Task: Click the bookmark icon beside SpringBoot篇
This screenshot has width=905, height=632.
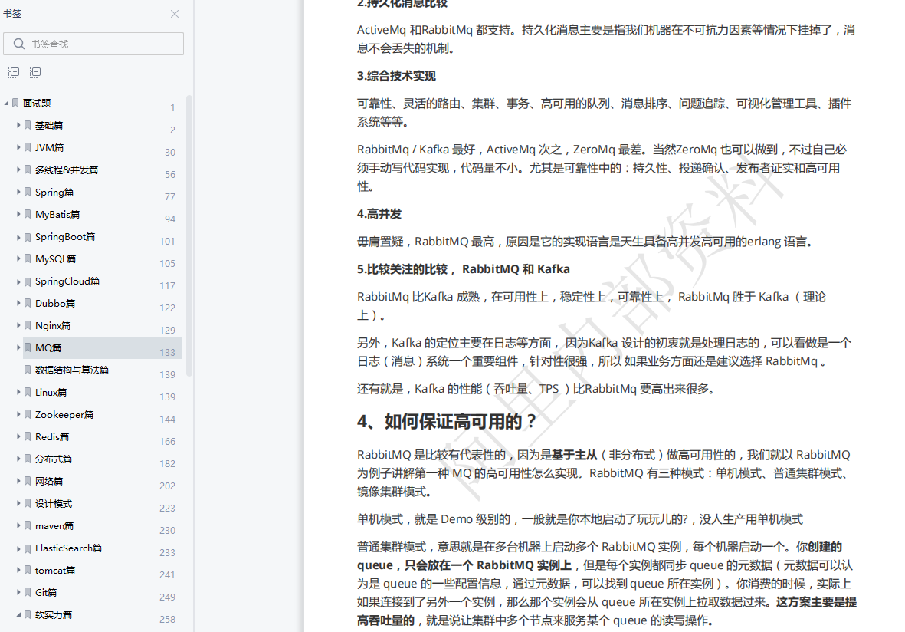Action: 28,236
